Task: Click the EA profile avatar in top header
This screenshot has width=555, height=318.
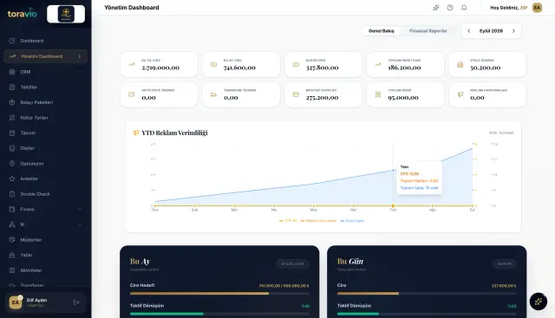Action: tap(537, 8)
